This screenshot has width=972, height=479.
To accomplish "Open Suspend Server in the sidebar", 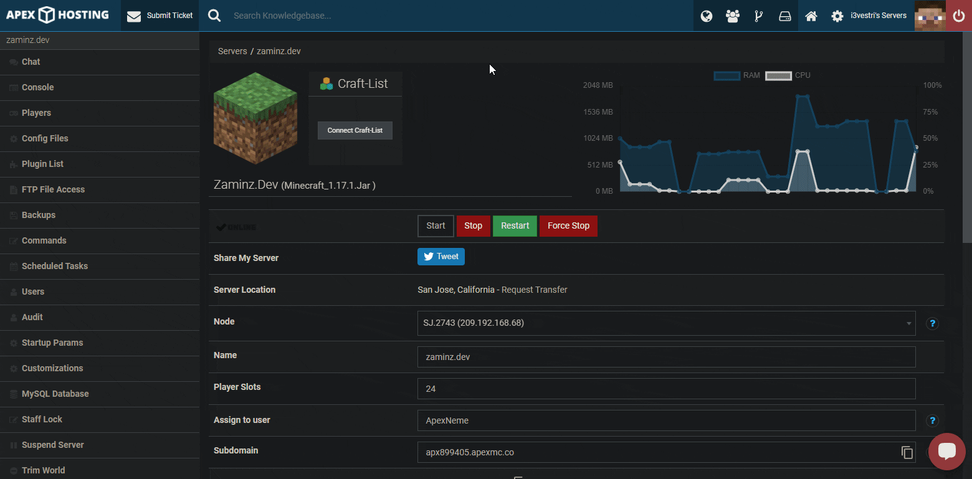I will point(100,445).
